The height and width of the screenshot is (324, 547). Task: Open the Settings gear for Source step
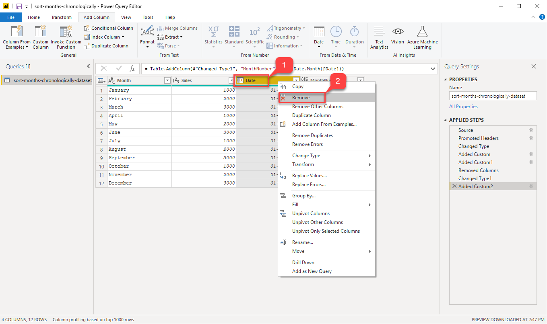coord(531,130)
